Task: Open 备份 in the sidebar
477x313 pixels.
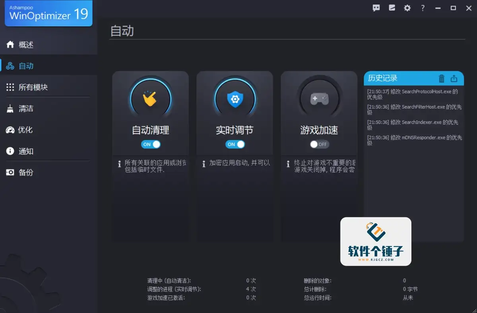Action: [x=48, y=173]
